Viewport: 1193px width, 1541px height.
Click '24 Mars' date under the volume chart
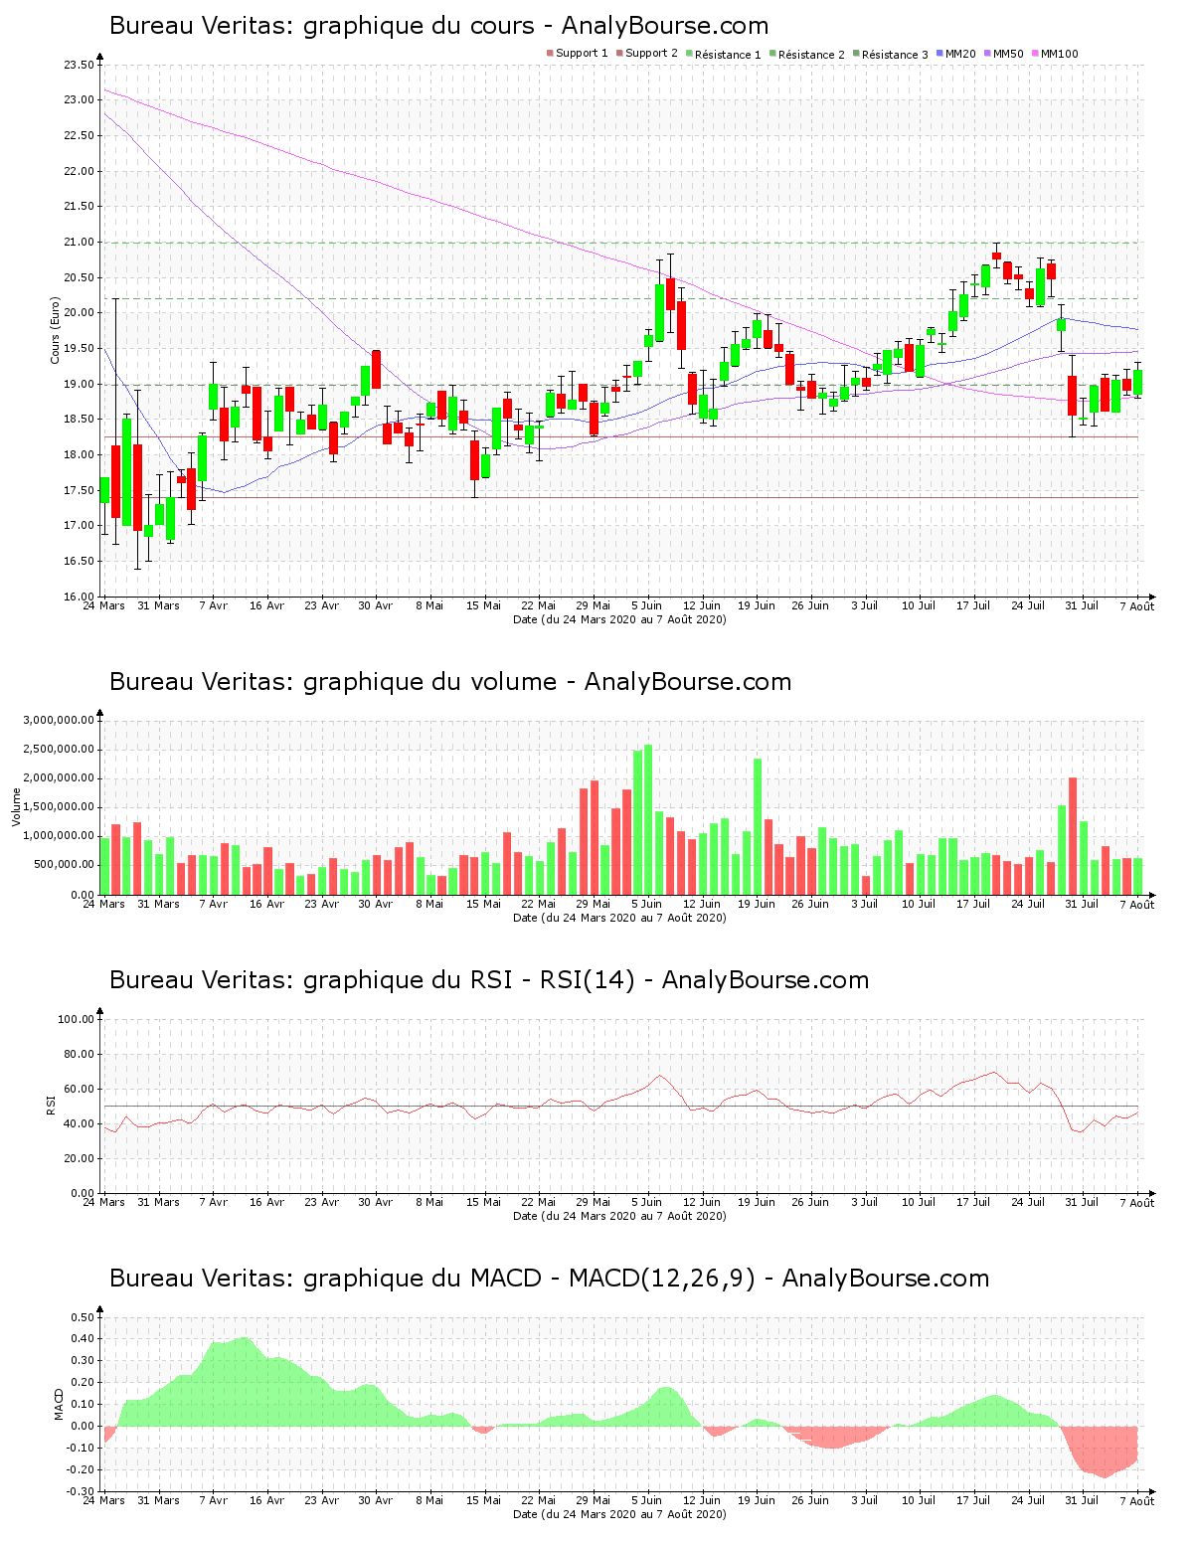[x=103, y=904]
